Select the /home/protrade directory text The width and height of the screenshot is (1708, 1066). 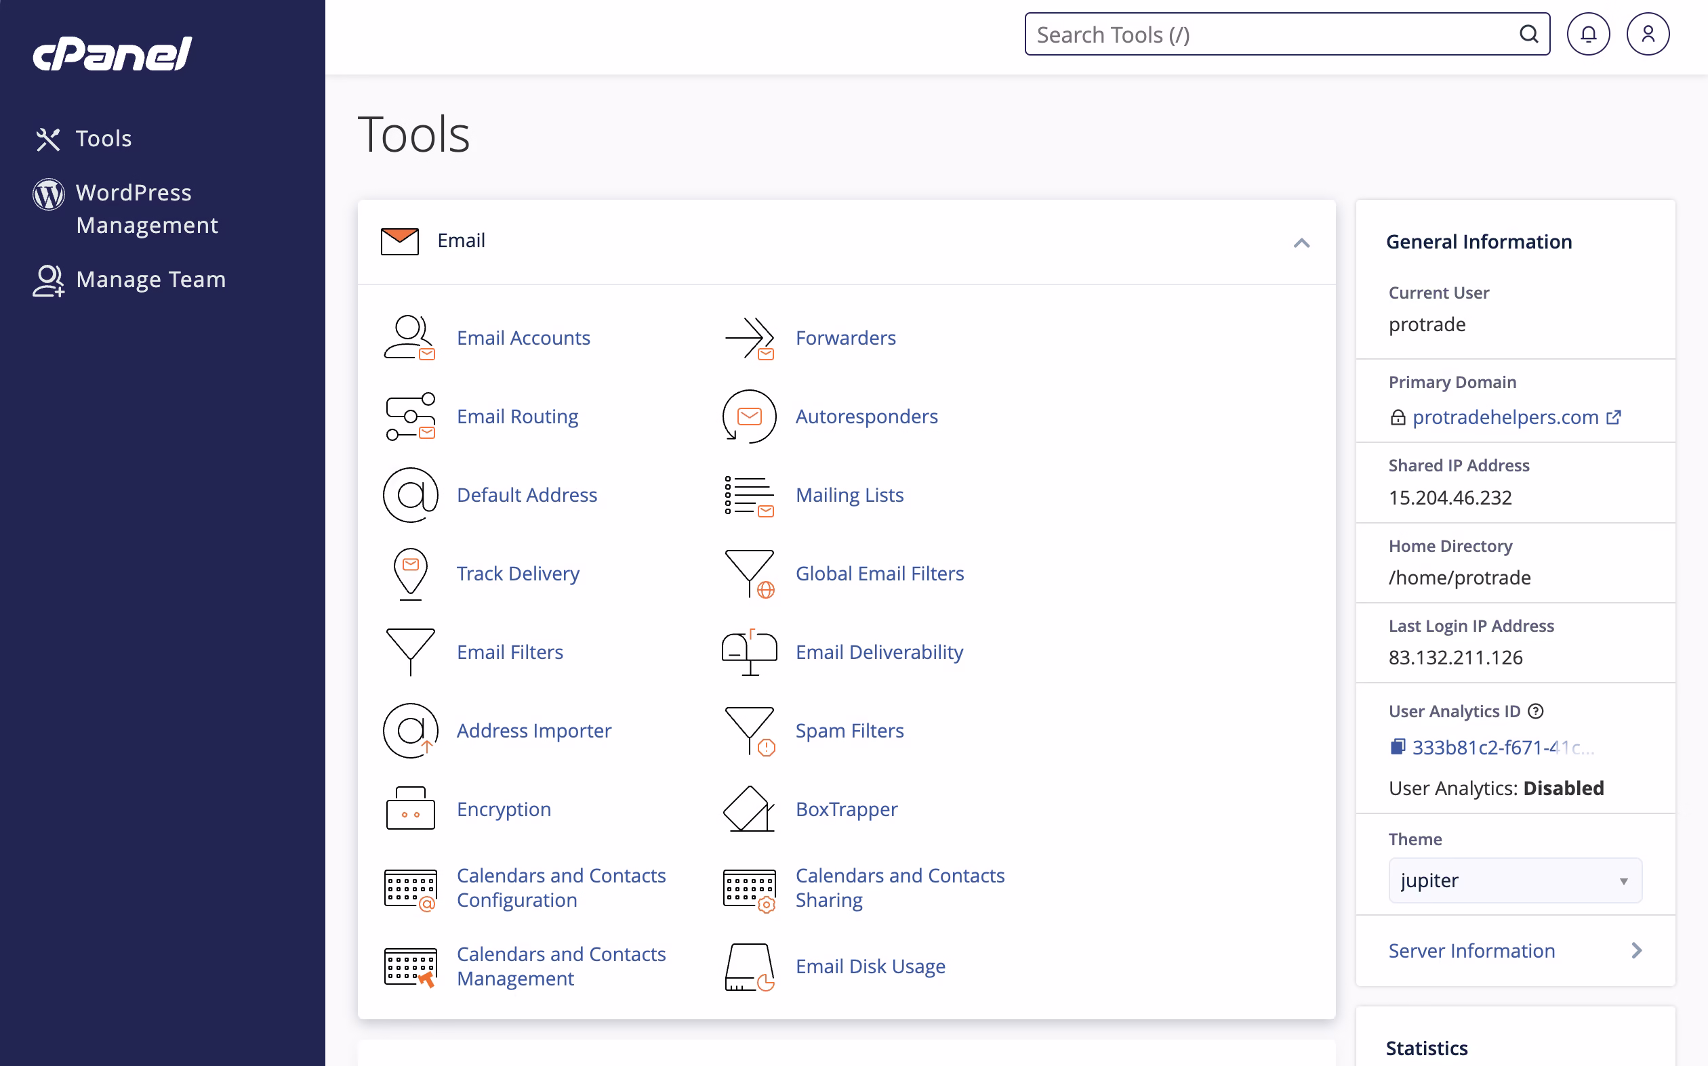pos(1460,578)
